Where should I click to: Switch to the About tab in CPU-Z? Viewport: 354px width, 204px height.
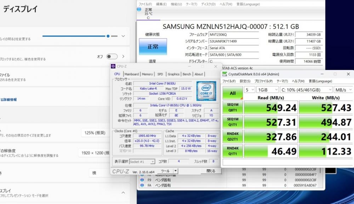(199, 74)
